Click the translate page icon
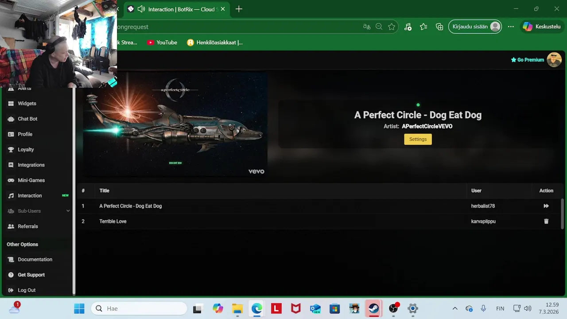 (x=366, y=27)
